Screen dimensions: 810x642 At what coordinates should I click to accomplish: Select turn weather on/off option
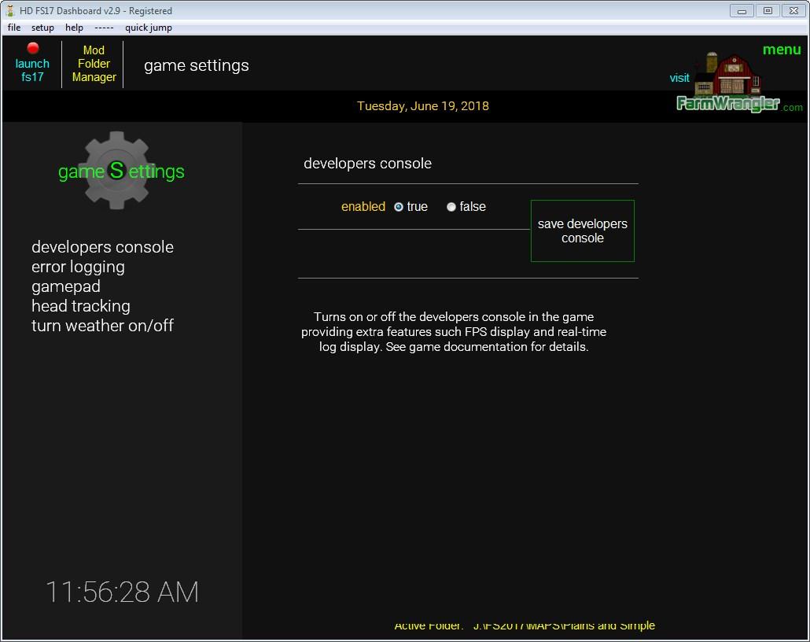(102, 326)
